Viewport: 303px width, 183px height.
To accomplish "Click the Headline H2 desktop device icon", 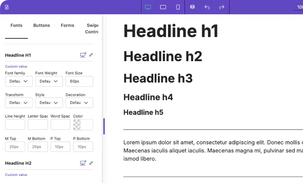I will [83, 163].
